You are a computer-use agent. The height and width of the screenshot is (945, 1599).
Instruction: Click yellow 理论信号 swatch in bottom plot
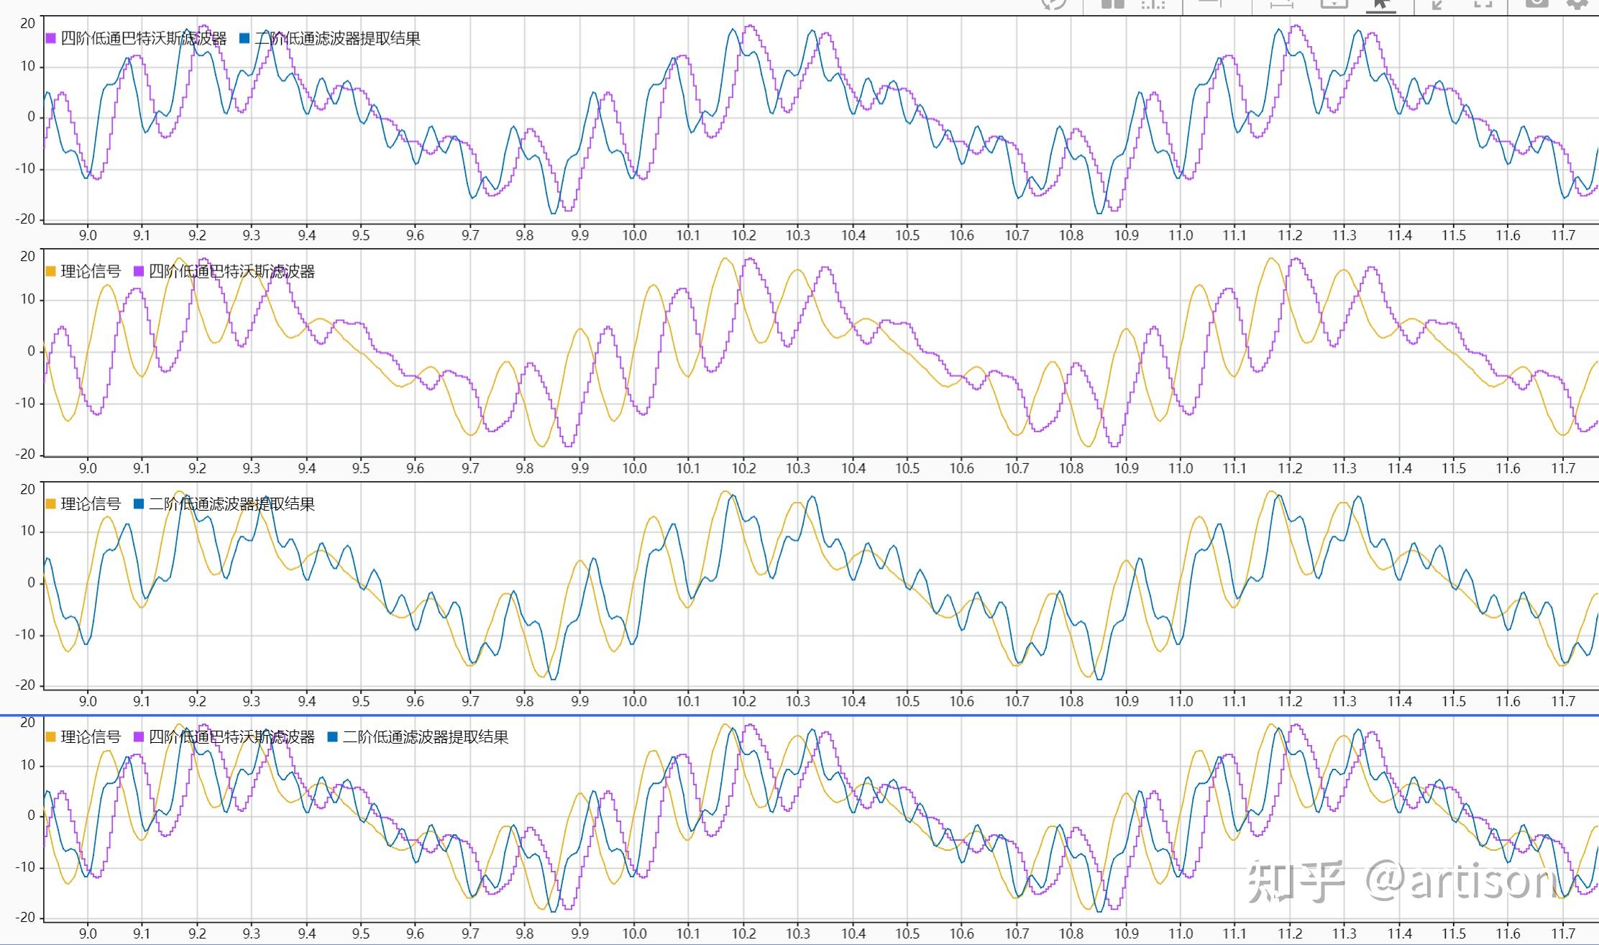click(51, 736)
